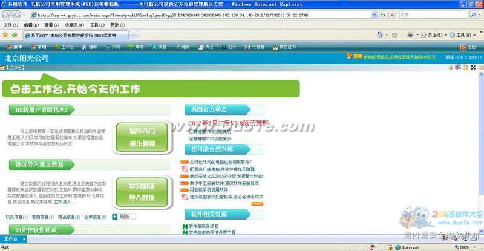Open the 云智慧 module in the toolbar
Screen dimensions: 484x251
tap(255, 47)
